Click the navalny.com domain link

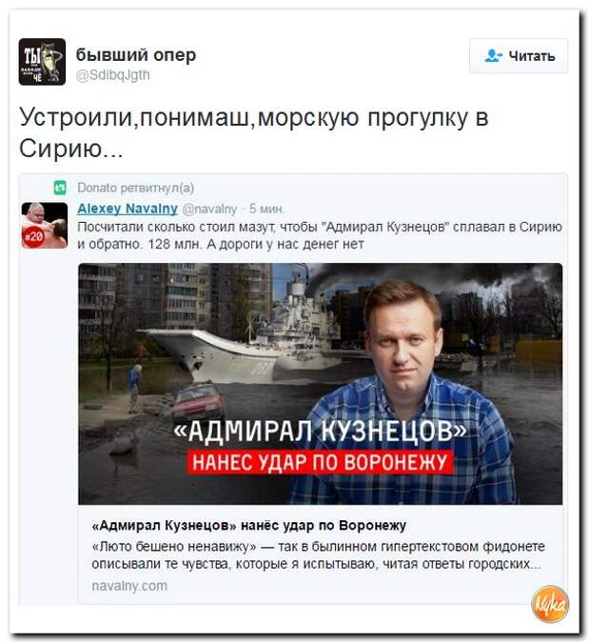[x=129, y=586]
